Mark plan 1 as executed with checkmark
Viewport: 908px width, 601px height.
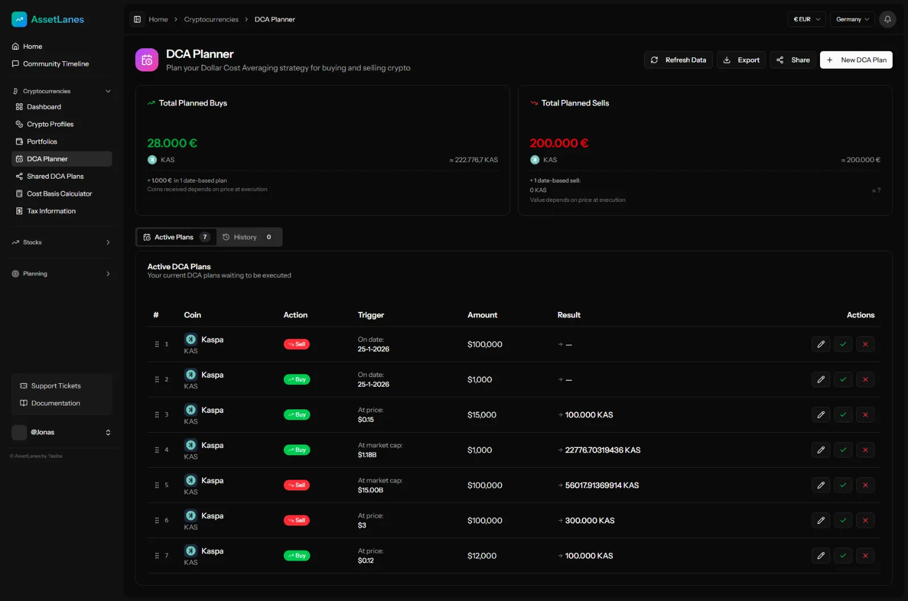(x=843, y=344)
